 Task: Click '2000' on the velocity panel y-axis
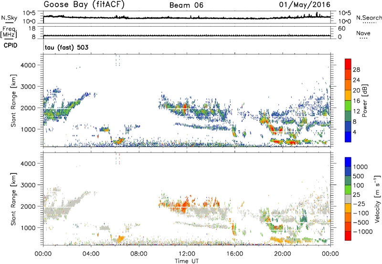28,206
